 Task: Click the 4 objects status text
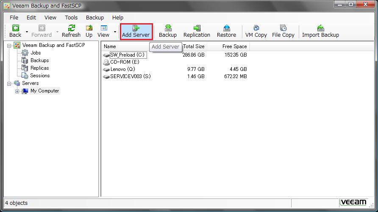[17, 203]
